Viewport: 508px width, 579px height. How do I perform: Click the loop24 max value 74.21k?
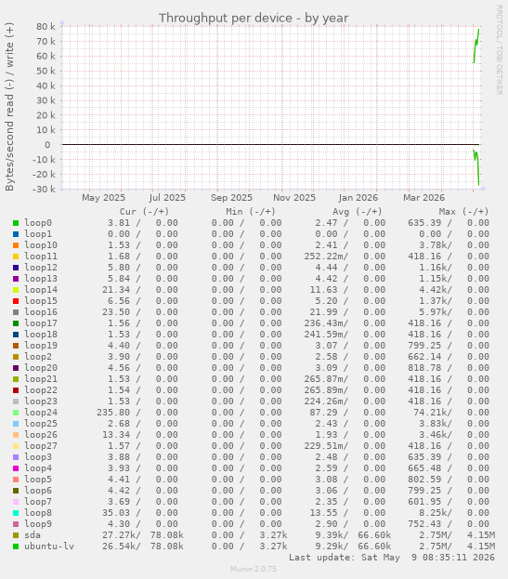click(x=433, y=413)
